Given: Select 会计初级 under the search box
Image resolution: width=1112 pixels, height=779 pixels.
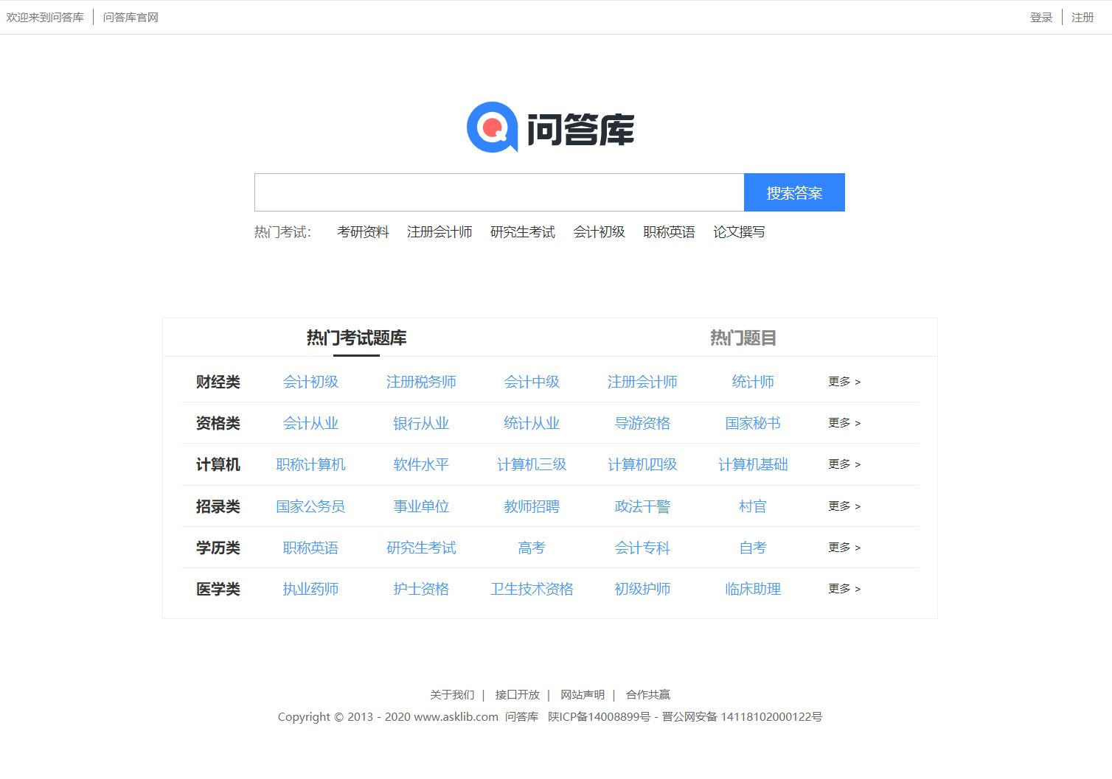Looking at the screenshot, I should click(599, 232).
